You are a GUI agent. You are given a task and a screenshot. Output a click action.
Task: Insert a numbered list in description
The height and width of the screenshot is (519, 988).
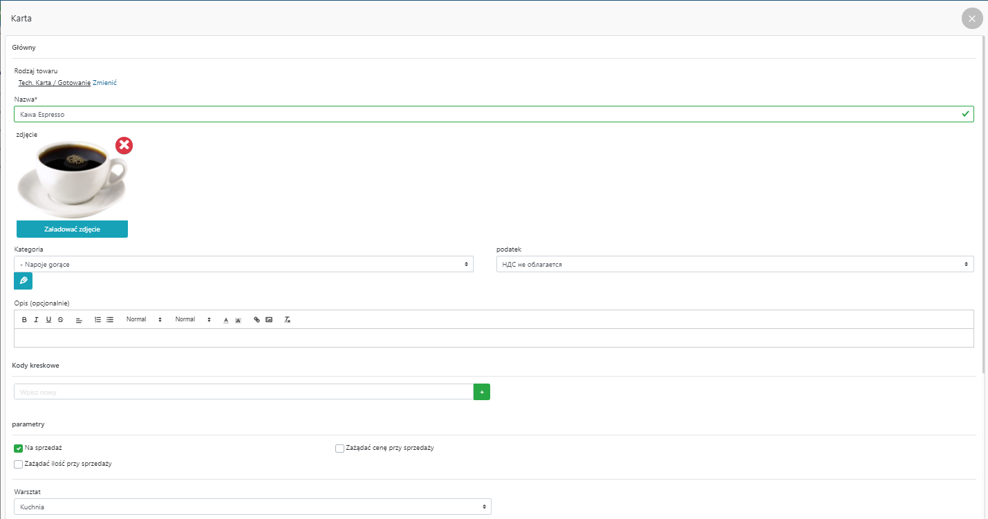pyautogui.click(x=97, y=320)
